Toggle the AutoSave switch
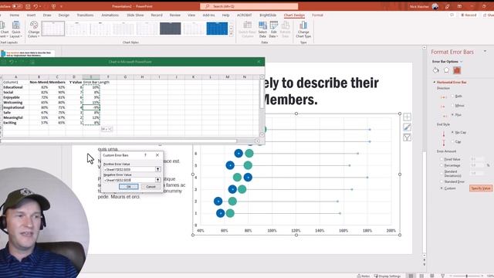Viewport: 494px width, 278px height. tap(17, 6)
